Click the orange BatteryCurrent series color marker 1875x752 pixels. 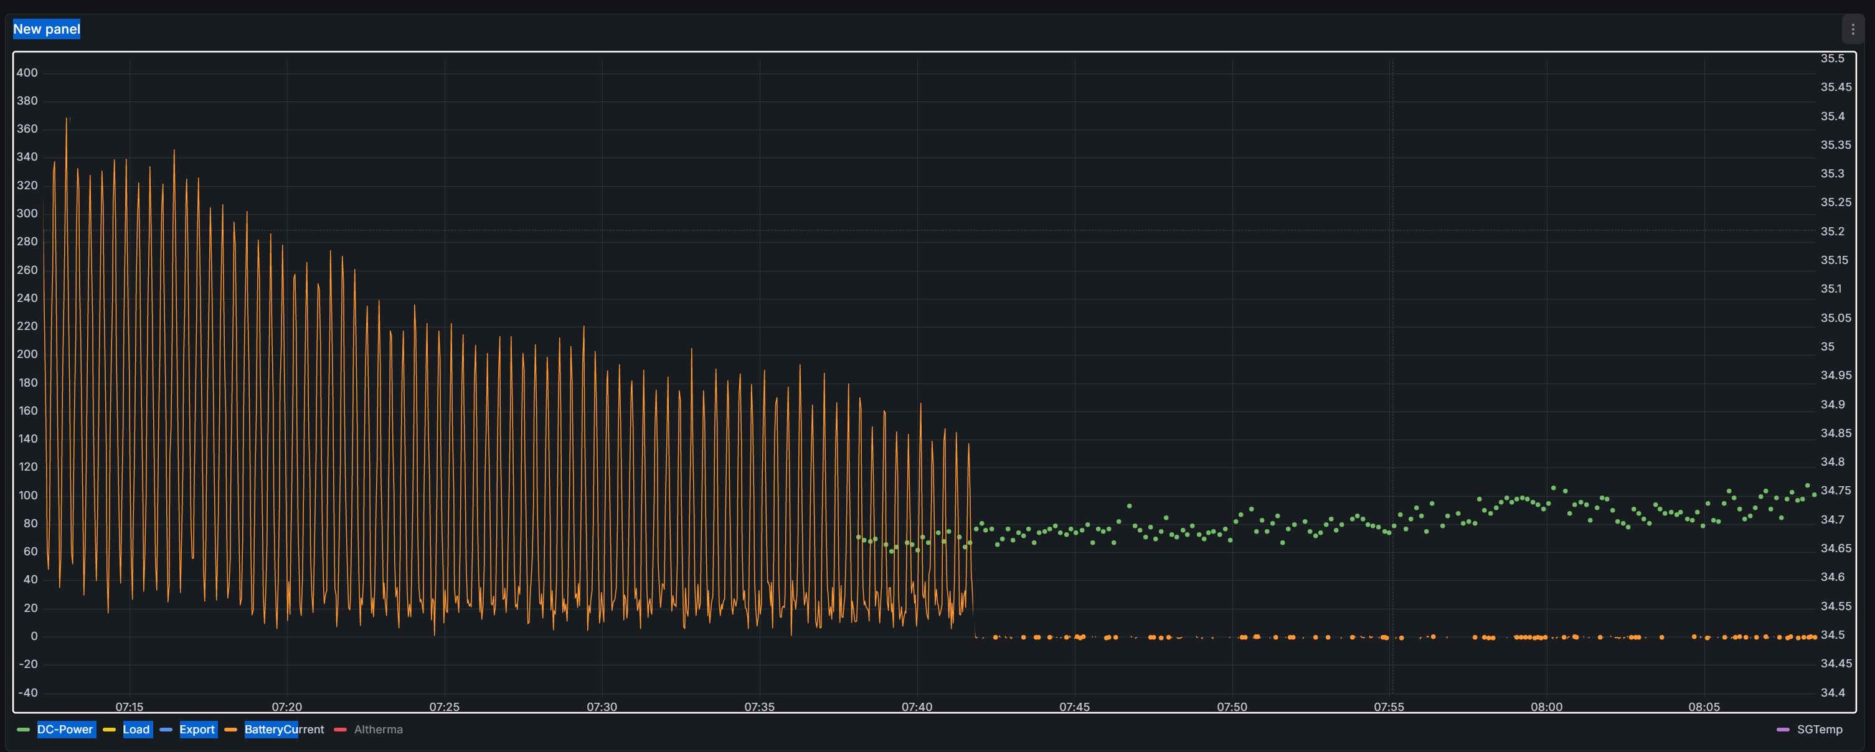click(x=231, y=730)
